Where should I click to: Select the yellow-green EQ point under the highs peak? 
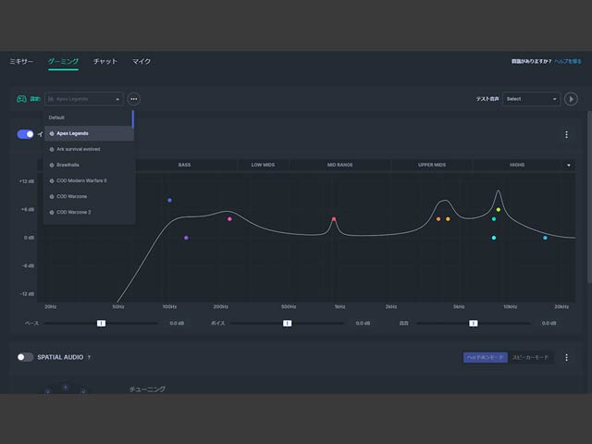click(x=499, y=210)
